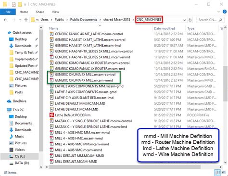This screenshot has width=228, height=176.
Task: Sort by the Type column header
Action: point(191,28)
